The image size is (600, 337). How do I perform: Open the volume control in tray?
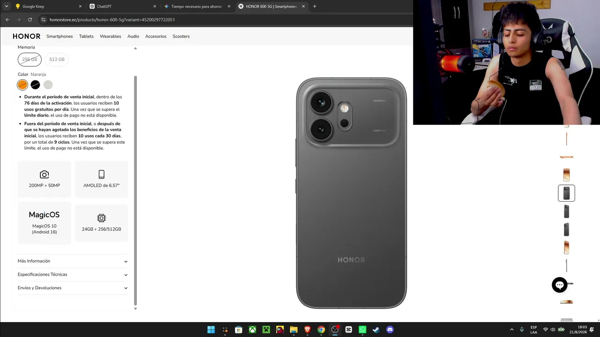tap(553, 330)
